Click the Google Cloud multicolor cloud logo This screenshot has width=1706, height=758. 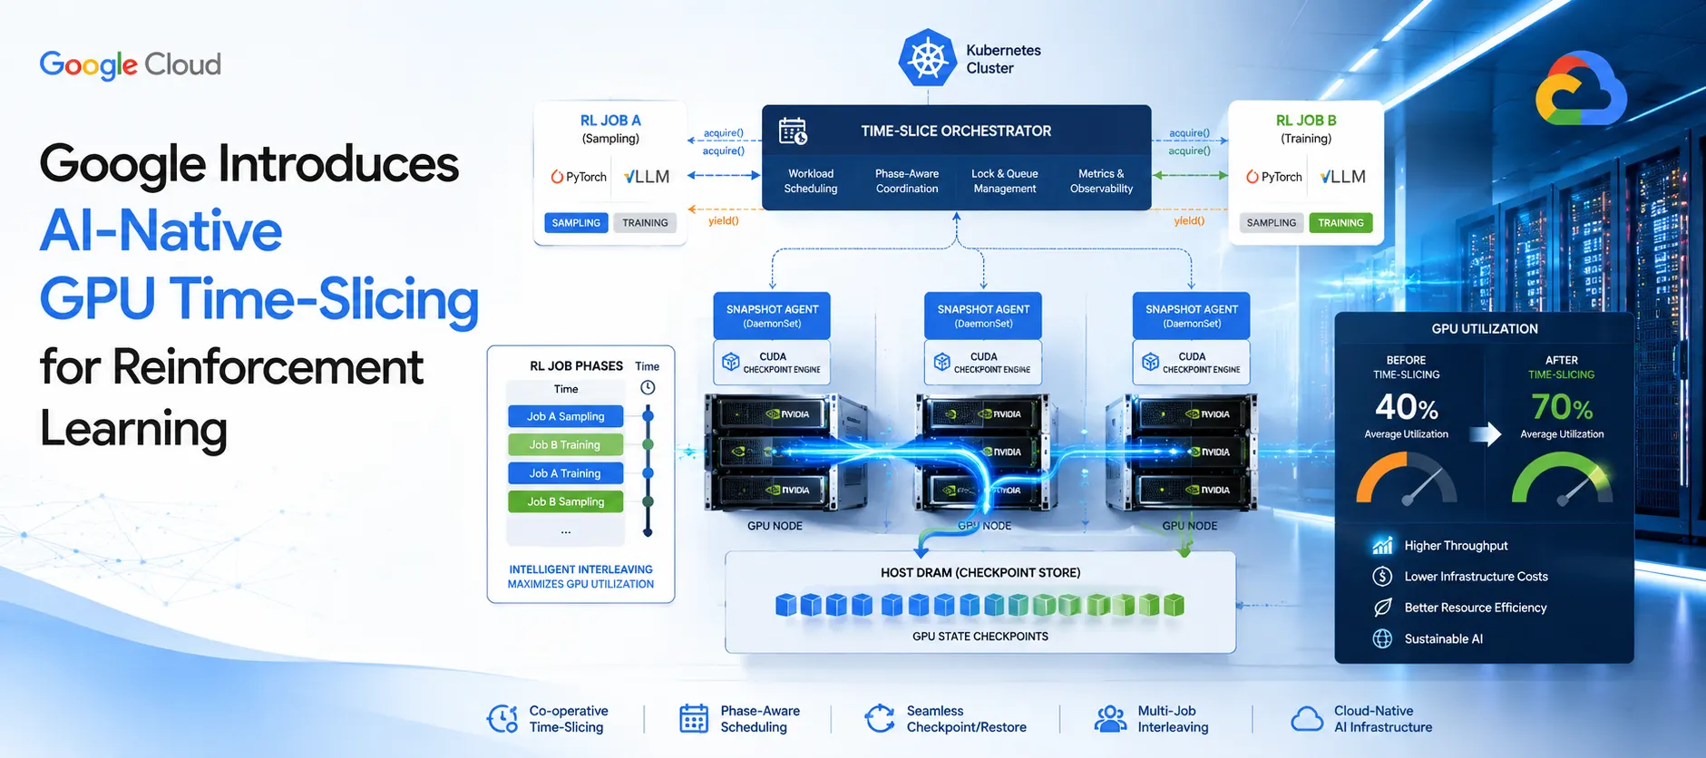pyautogui.click(x=1581, y=89)
